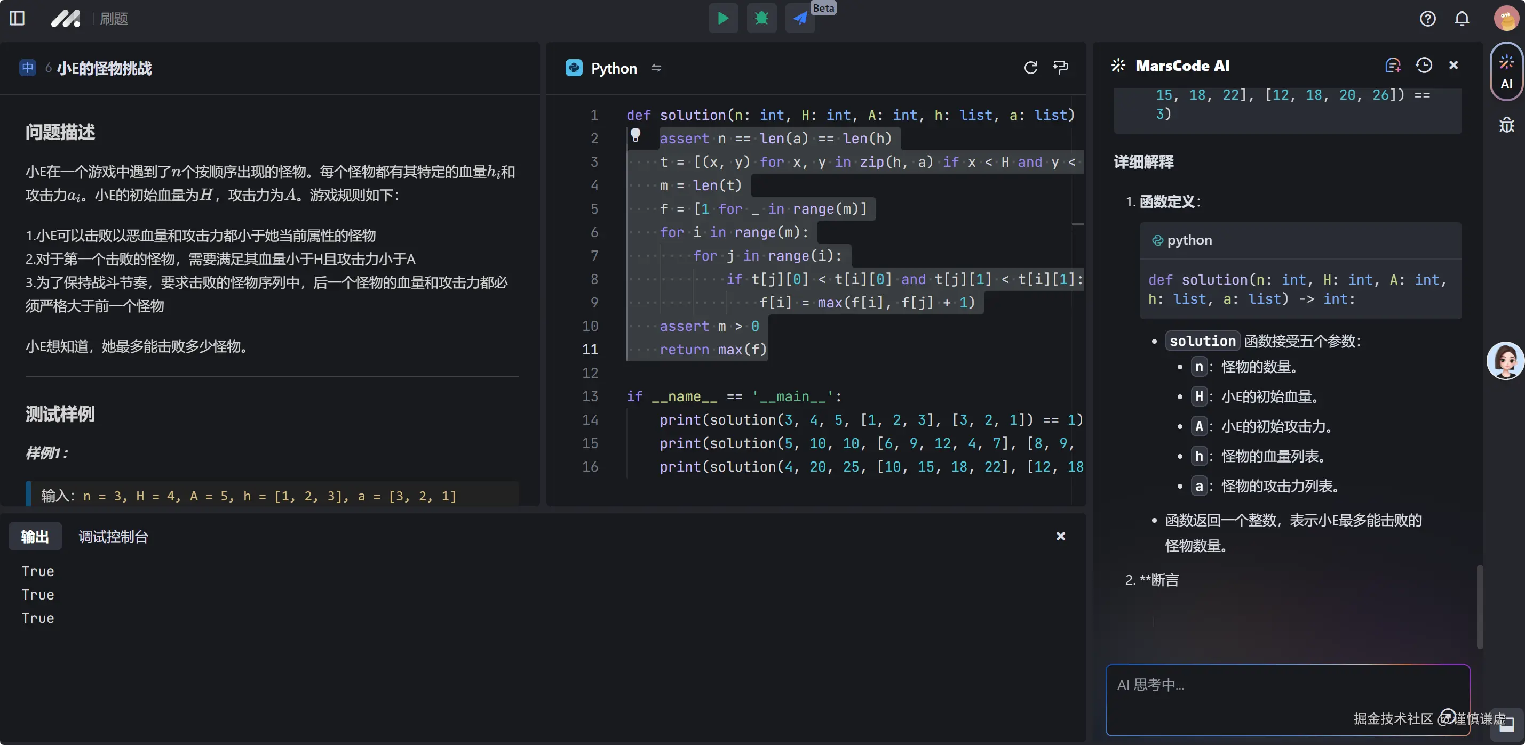Image resolution: width=1525 pixels, height=745 pixels.
Task: Start new chat in MarsCode AI
Action: [x=1392, y=65]
